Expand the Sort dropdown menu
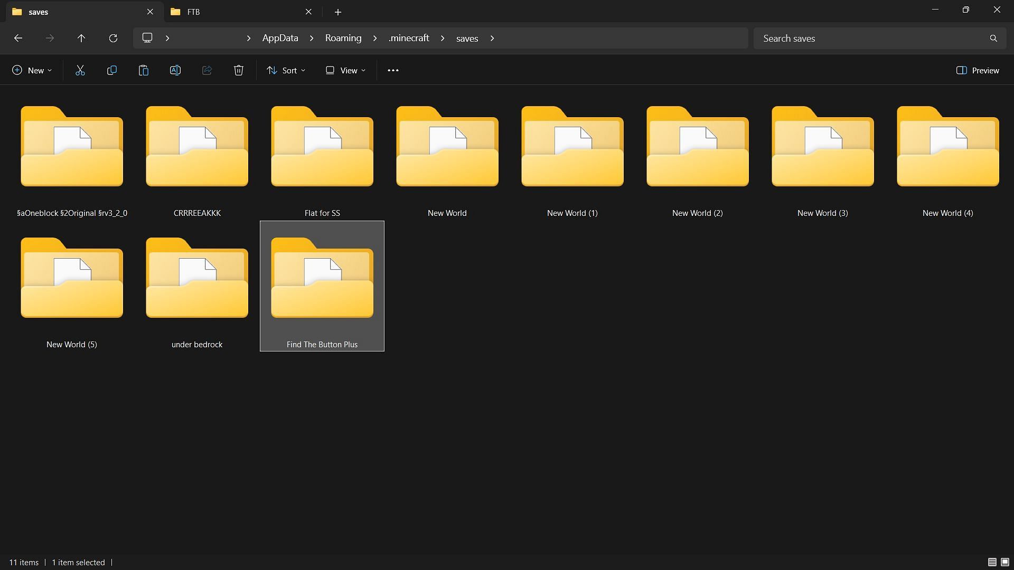The width and height of the screenshot is (1014, 570). point(286,70)
